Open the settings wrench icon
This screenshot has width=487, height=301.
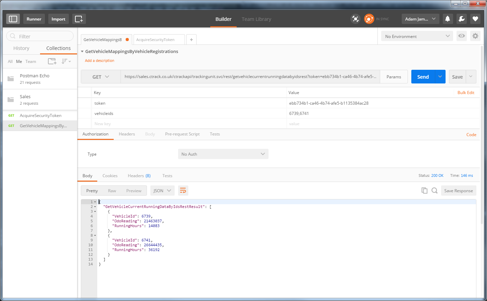click(461, 19)
